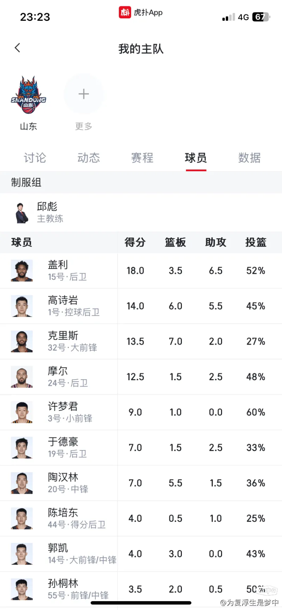The height and width of the screenshot is (610, 282).
Task: Select the 球员 tab
Action: click(x=196, y=158)
